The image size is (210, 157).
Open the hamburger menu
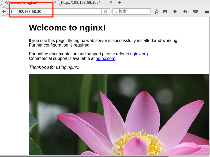click(x=207, y=12)
